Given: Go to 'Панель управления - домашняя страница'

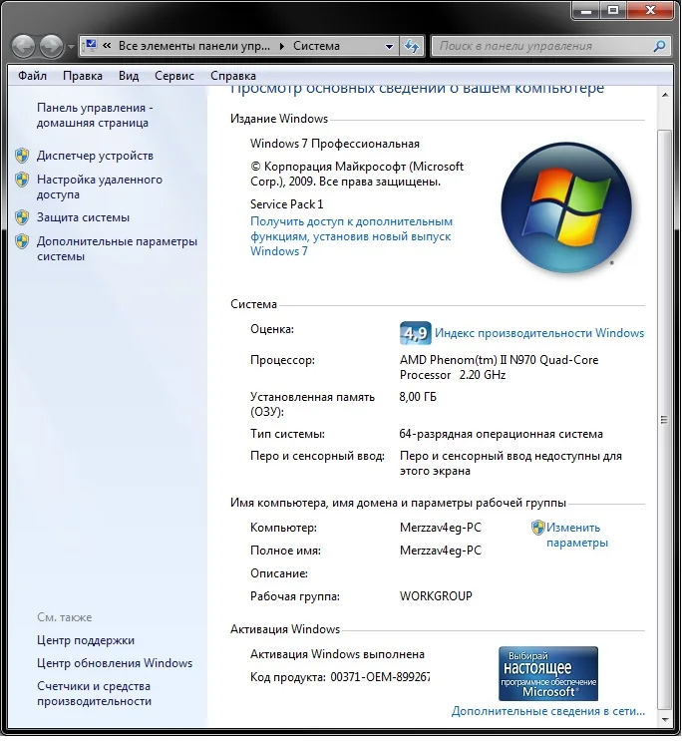Looking at the screenshot, I should [95, 116].
